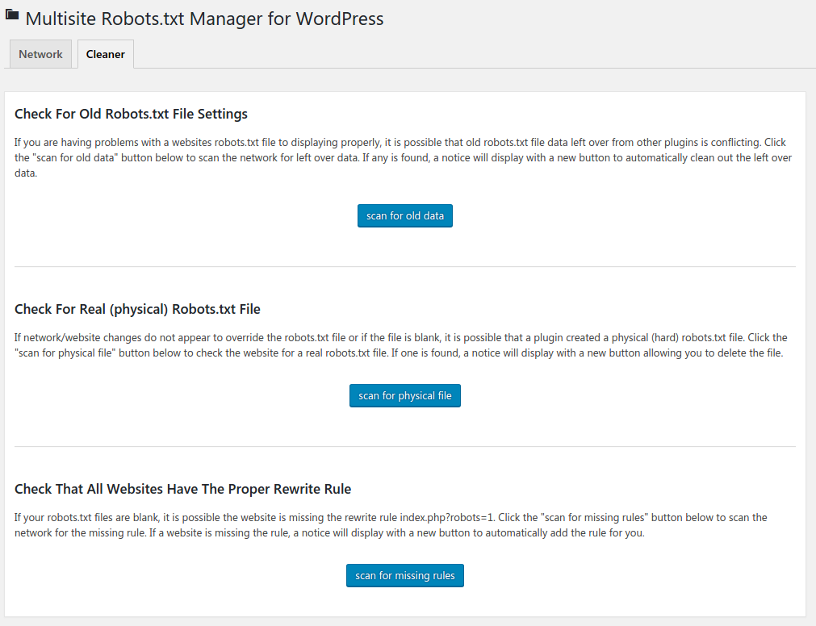The width and height of the screenshot is (816, 626).
Task: Click the "scan for physical file" button
Action: (405, 396)
